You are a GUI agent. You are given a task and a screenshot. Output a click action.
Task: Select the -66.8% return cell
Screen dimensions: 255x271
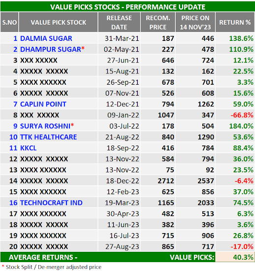235,115
